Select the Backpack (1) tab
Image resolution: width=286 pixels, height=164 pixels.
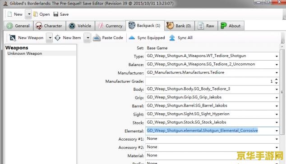(145, 26)
